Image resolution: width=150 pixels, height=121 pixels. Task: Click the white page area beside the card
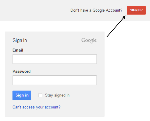127,78
